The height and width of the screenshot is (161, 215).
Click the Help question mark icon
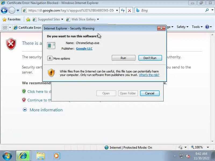tap(207, 27)
